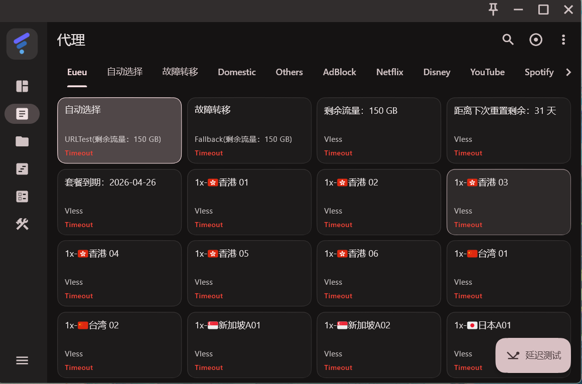The image size is (582, 384).
Task: Expand the hamburger menu at bottom left
Action: pos(22,360)
